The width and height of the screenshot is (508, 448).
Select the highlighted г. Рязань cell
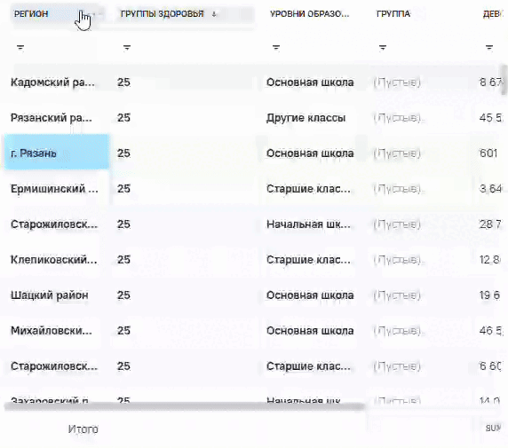click(x=57, y=153)
